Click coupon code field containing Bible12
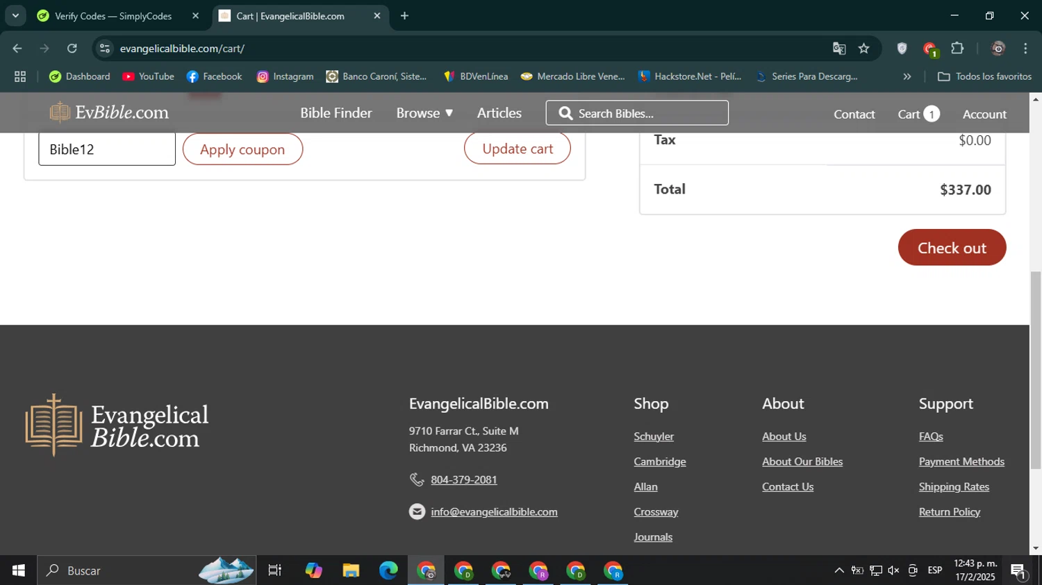This screenshot has width=1042, height=585. pyautogui.click(x=107, y=149)
